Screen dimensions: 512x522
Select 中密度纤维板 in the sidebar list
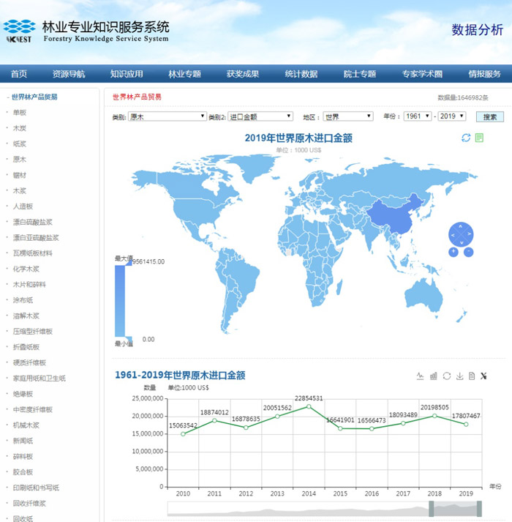[33, 409]
